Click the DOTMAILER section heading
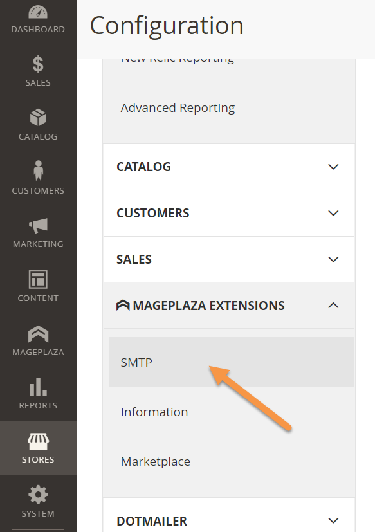 click(x=152, y=521)
